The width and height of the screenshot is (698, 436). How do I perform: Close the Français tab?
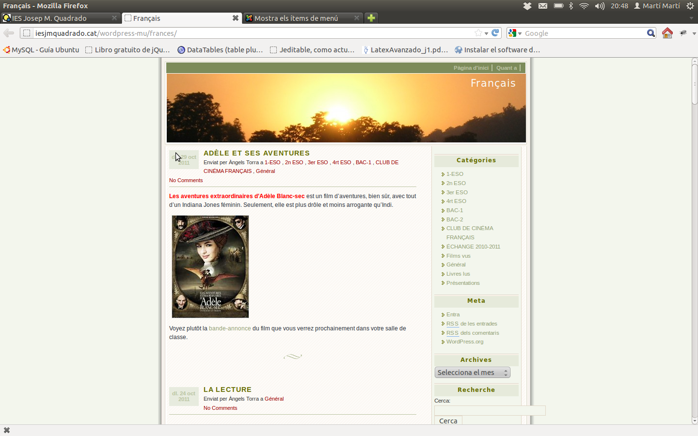click(x=235, y=18)
